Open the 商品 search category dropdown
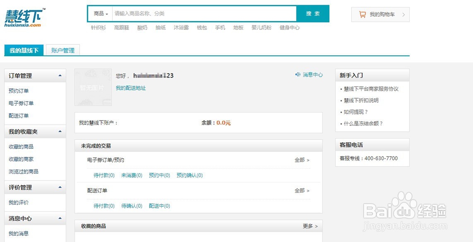Image resolution: width=473 pixels, height=242 pixels. pos(100,14)
